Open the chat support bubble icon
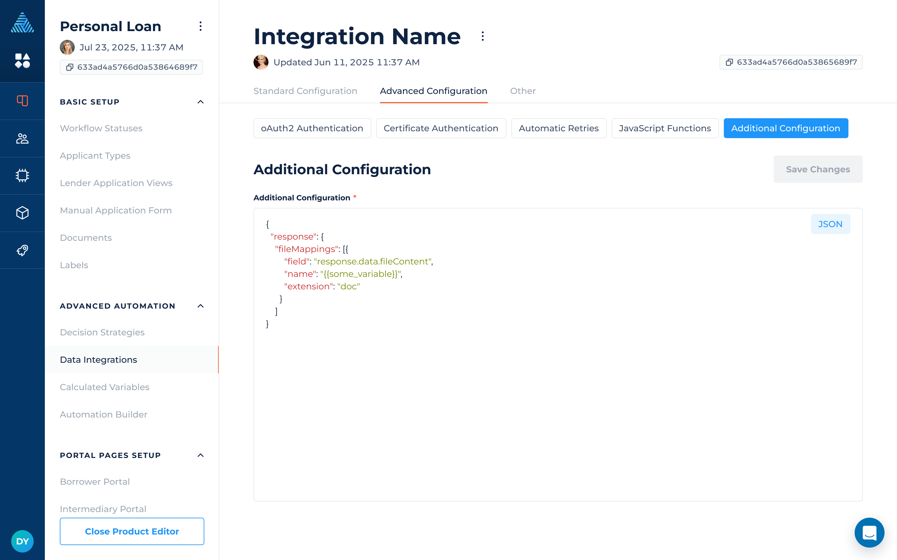The width and height of the screenshot is (897, 560). tap(869, 533)
